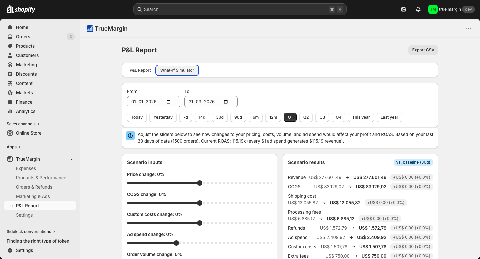Screen dimensions: 480x259
Task: Select the Today date preset
Action: point(137,117)
